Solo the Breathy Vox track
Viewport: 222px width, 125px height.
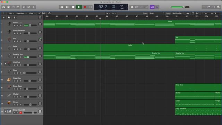point(17,57)
